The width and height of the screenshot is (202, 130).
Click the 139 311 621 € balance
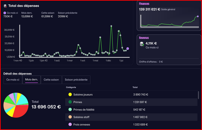(x=149, y=9)
